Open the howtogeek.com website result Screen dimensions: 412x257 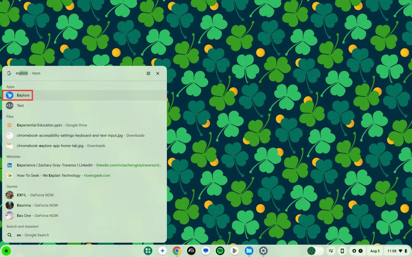coord(63,175)
